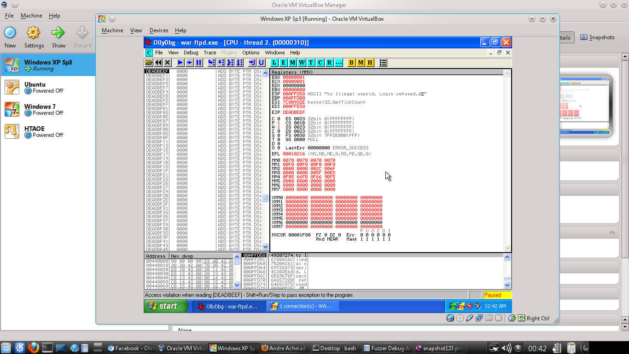Open the Help menu in VirtualBox Manager
This screenshot has width=629, height=354.
[54, 16]
